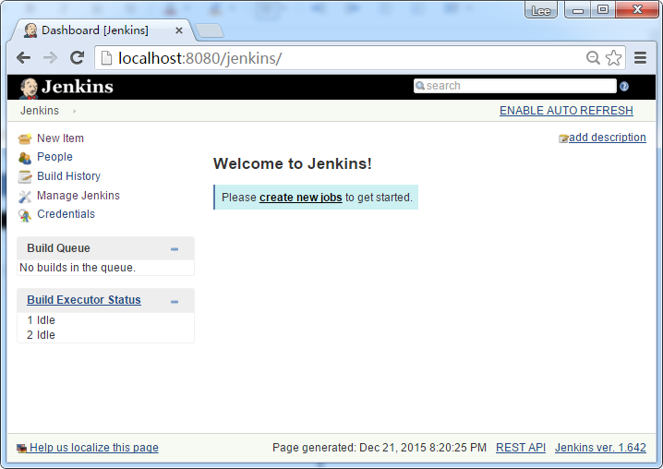The image size is (663, 469).
Task: Collapse the Build Queue panel
Action: (175, 249)
